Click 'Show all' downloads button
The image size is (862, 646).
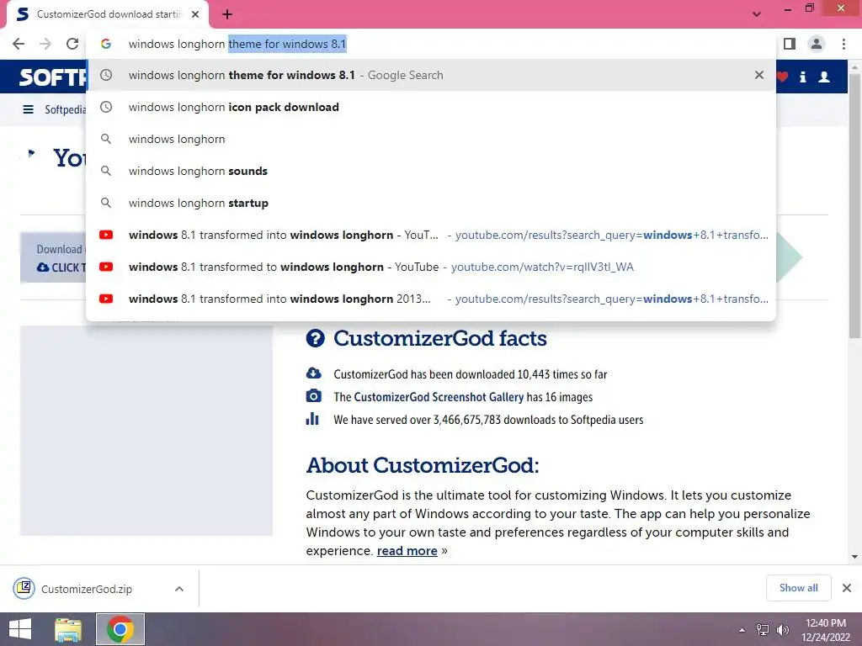tap(798, 588)
